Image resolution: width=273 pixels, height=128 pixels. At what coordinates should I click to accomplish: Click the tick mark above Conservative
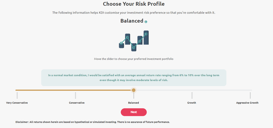coord(75,95)
